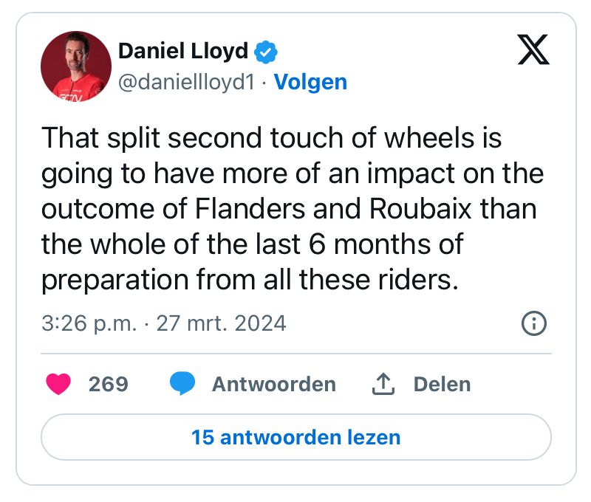Click the X logo icon

coord(532,50)
